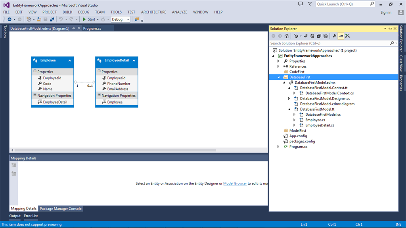Open the ARCHITECTURE menu
The image size is (406, 228).
tap(153, 12)
